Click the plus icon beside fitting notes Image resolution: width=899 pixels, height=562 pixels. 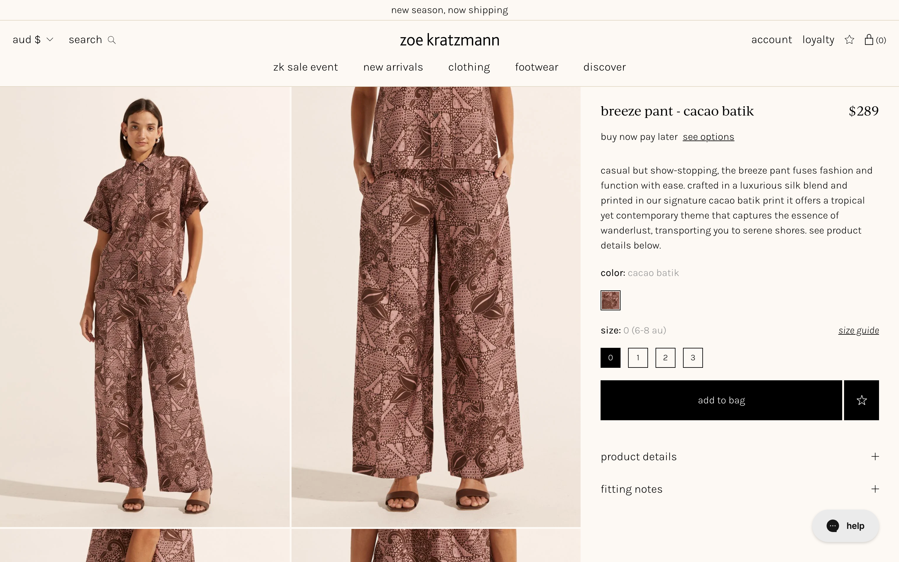pyautogui.click(x=875, y=489)
